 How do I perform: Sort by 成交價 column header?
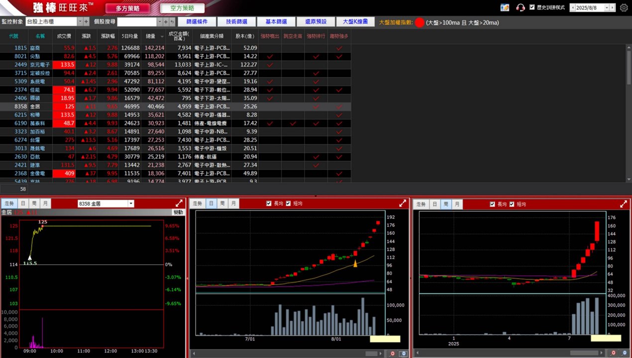(x=64, y=36)
